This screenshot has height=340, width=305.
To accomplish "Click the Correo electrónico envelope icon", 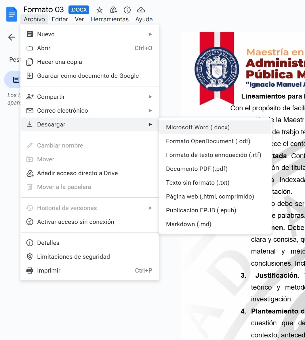I will (30, 111).
